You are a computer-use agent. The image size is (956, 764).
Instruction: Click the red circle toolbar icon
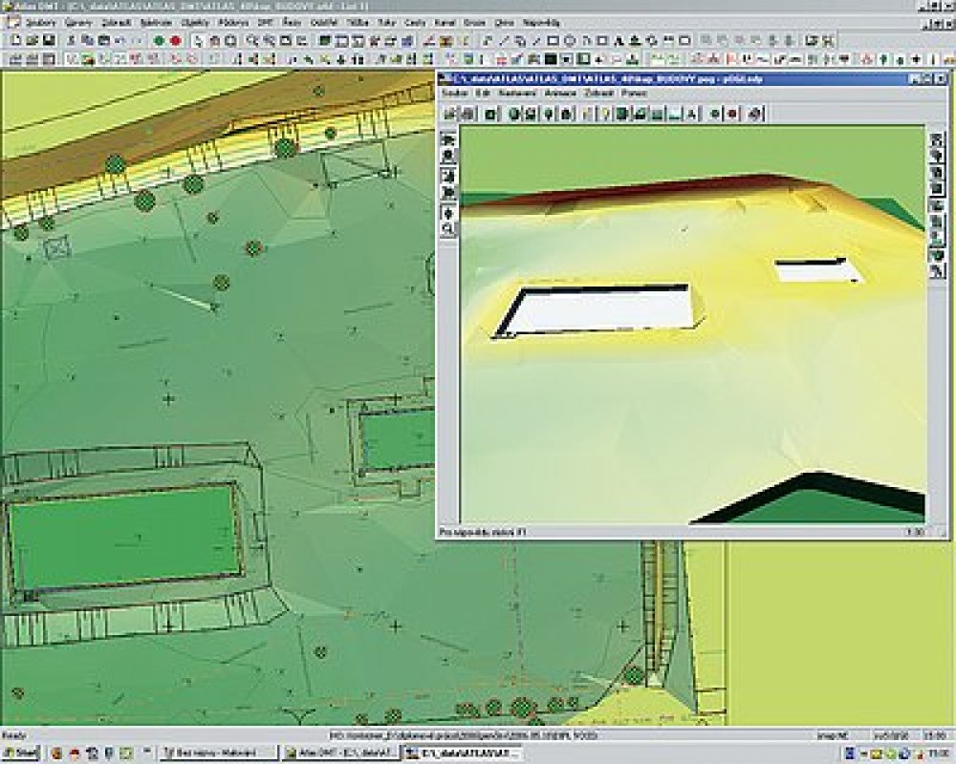175,40
